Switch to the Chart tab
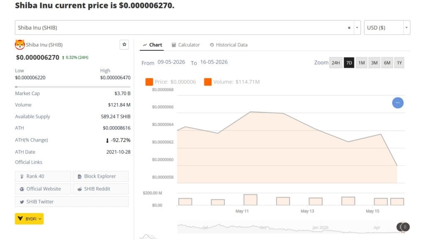This screenshot has height=240, width=425. [x=152, y=45]
